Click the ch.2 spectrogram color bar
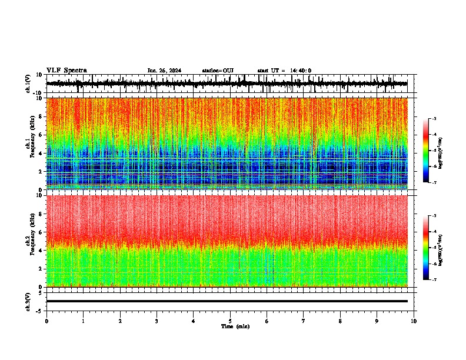Viewport: 466px width, 360px height. (426, 248)
